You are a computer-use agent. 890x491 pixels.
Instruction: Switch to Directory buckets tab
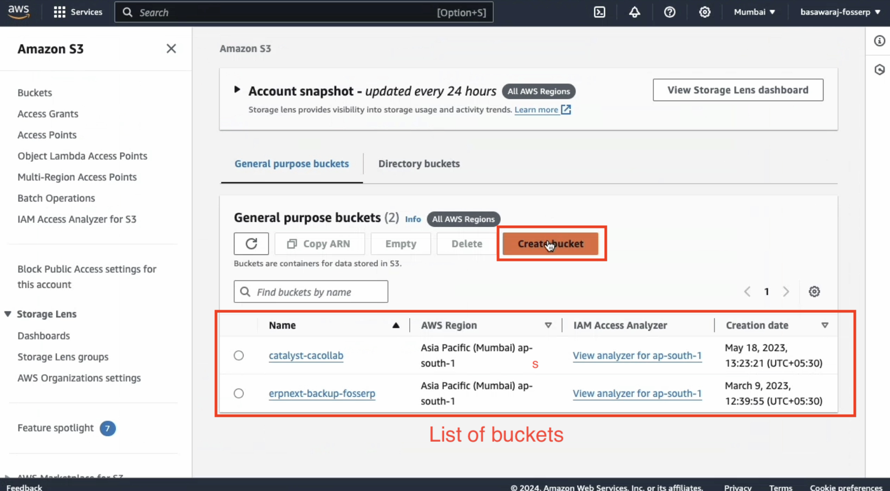[419, 163]
